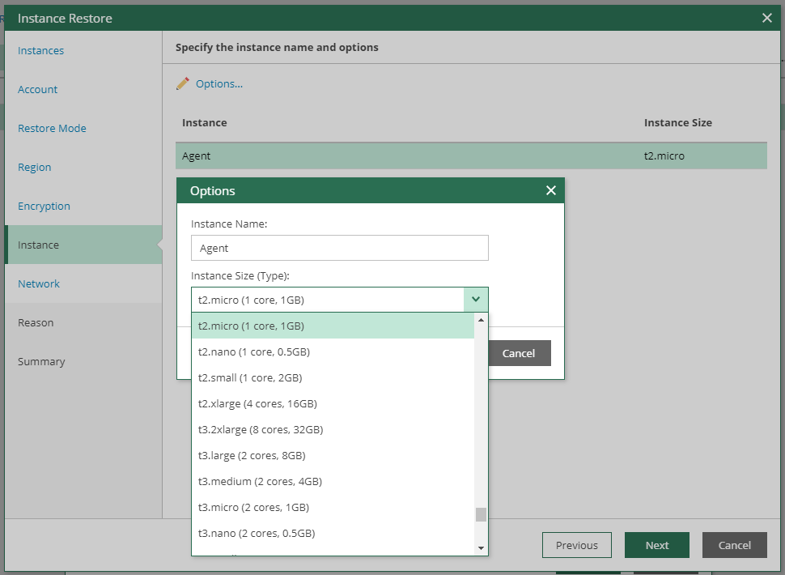Expand the Instance Size dropdown arrow
This screenshot has height=575, width=785.
476,300
